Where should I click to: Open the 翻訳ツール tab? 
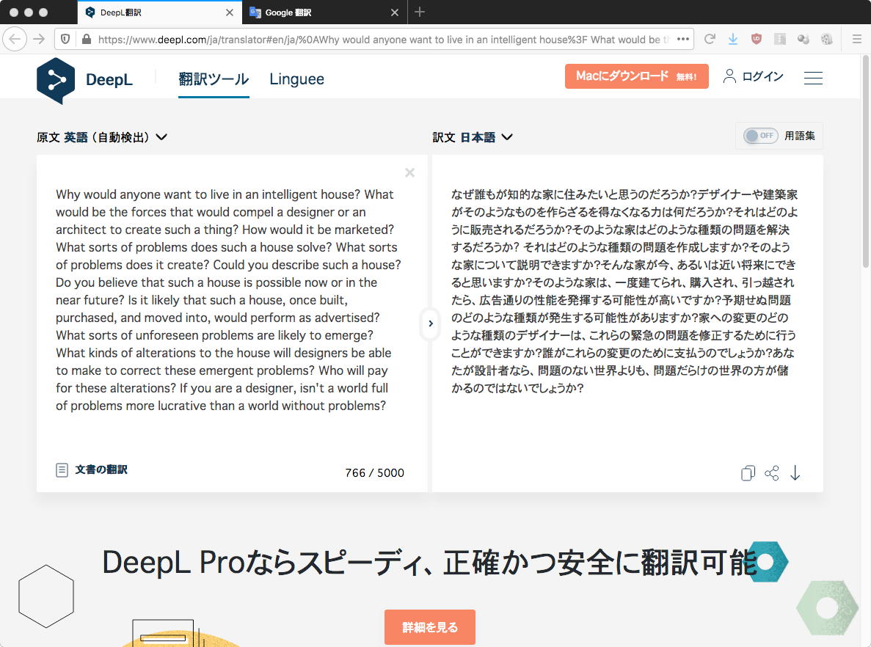214,79
